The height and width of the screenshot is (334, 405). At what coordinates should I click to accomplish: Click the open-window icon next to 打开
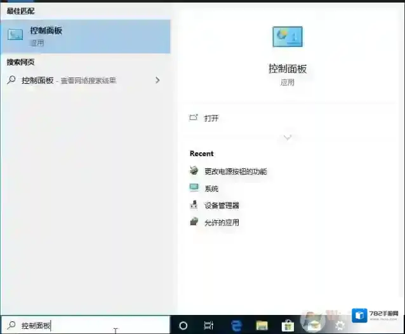coord(194,117)
